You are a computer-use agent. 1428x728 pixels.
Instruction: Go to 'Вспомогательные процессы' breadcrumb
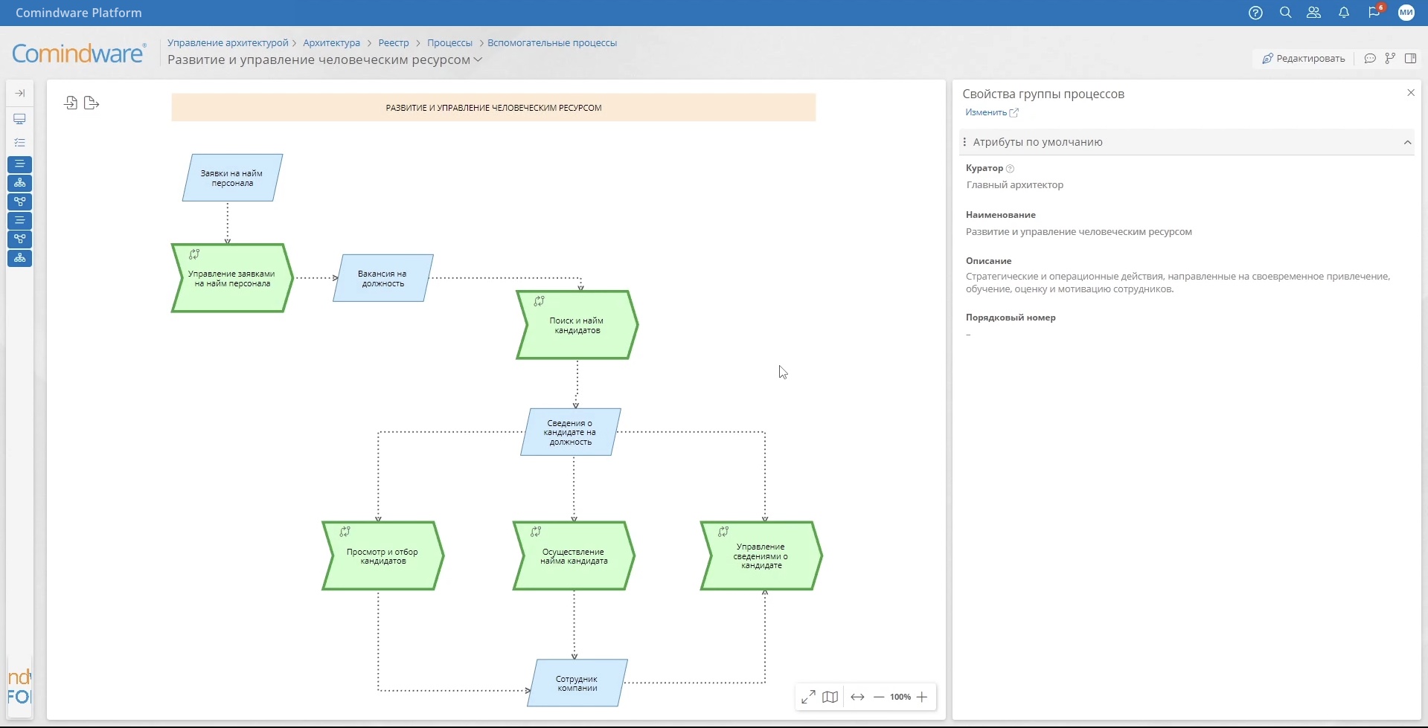pos(551,43)
